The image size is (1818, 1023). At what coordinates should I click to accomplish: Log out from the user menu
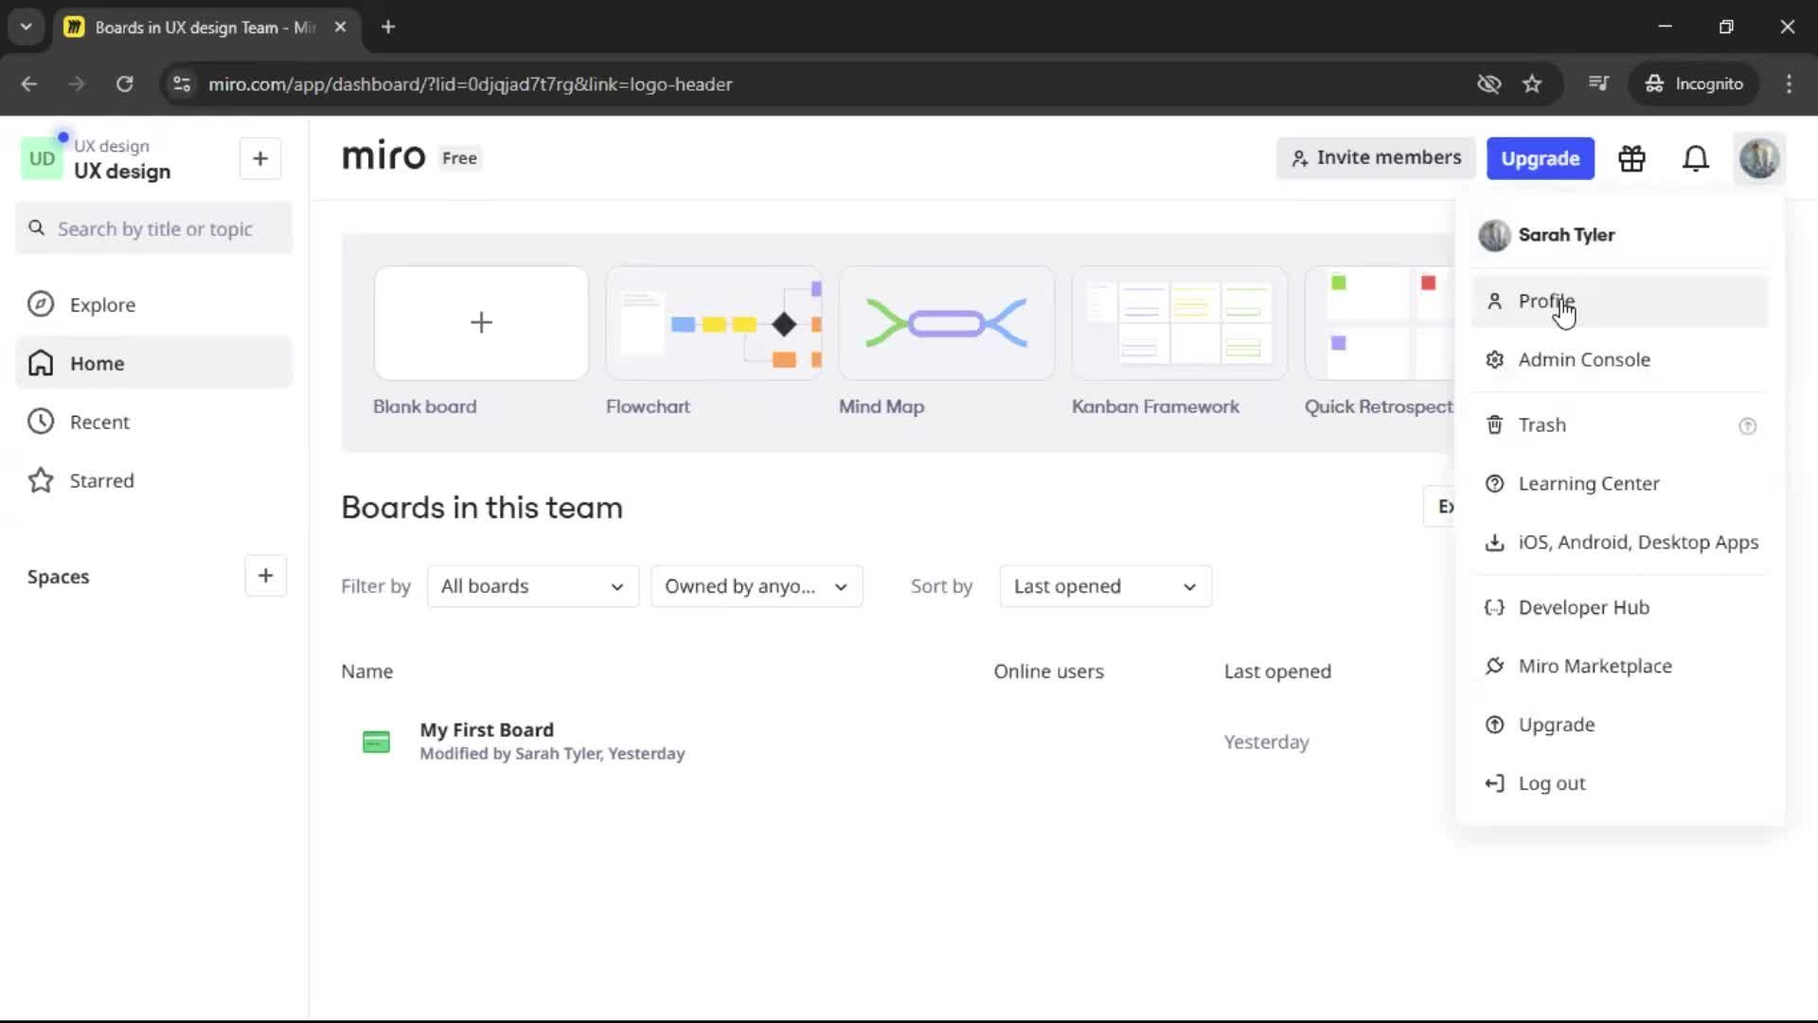pyautogui.click(x=1619, y=784)
